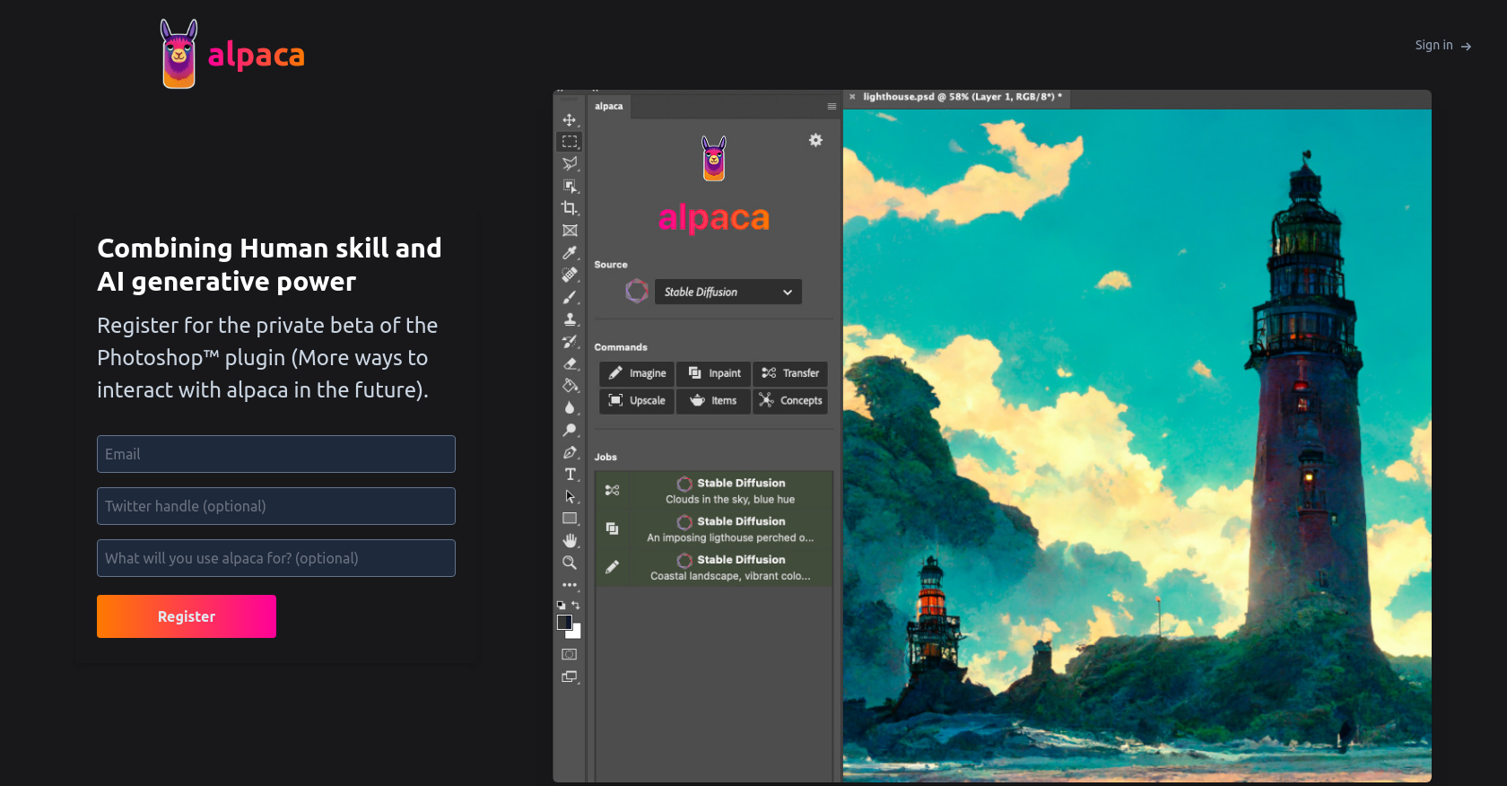Select the Eraser tool
The image size is (1507, 786).
coord(570,363)
